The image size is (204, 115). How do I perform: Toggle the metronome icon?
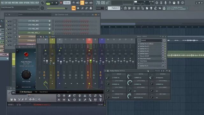point(74,3)
